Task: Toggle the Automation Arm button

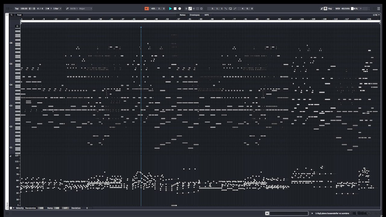Action: 190,8
